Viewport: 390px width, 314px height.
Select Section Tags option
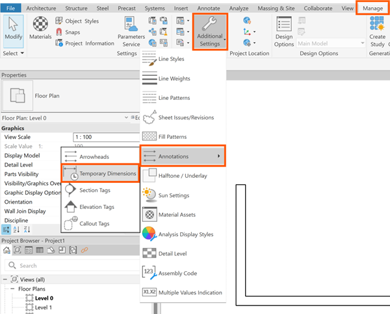tap(100, 190)
